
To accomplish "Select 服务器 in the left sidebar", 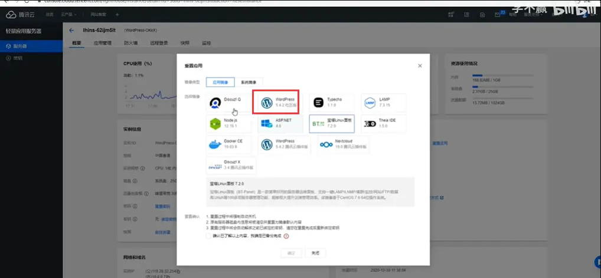I will pyautogui.click(x=31, y=47).
